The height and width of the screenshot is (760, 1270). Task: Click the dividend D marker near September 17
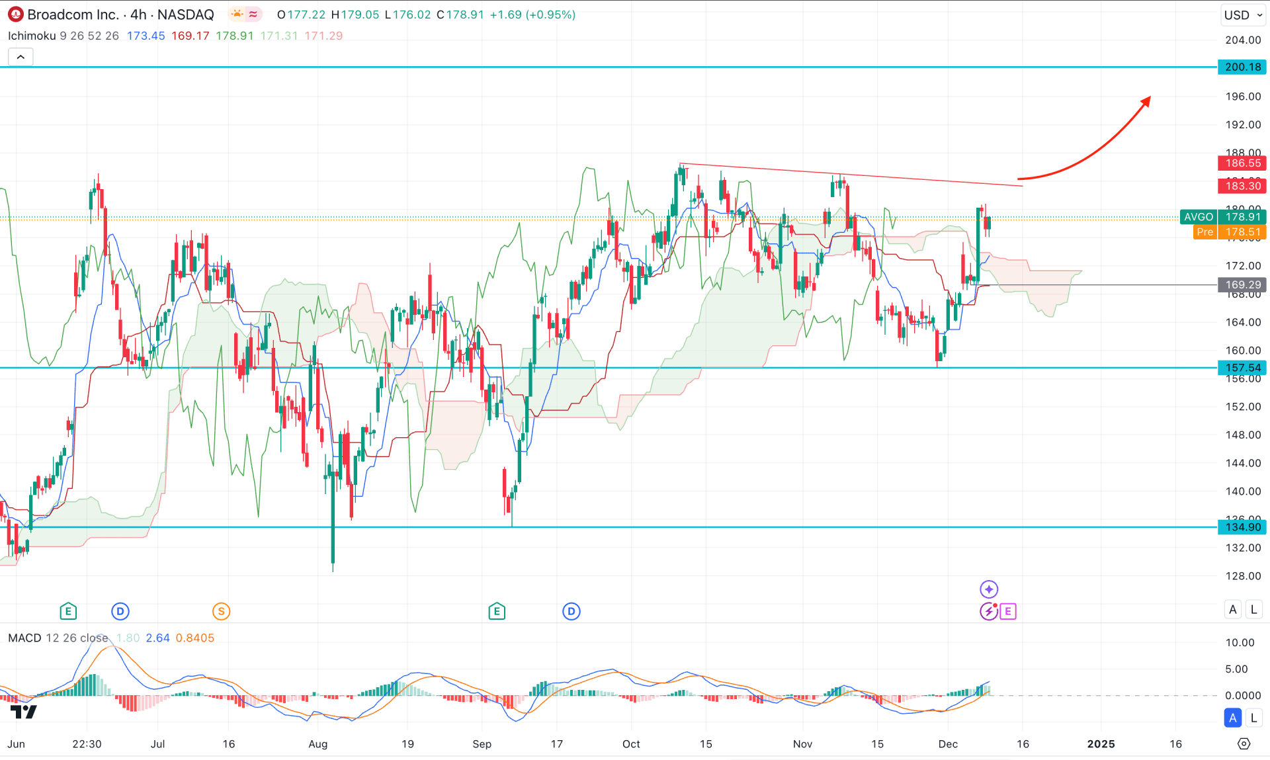571,611
